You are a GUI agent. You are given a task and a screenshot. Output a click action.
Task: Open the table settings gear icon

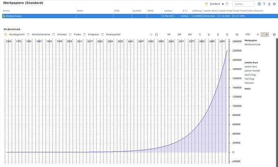[x=274, y=4]
